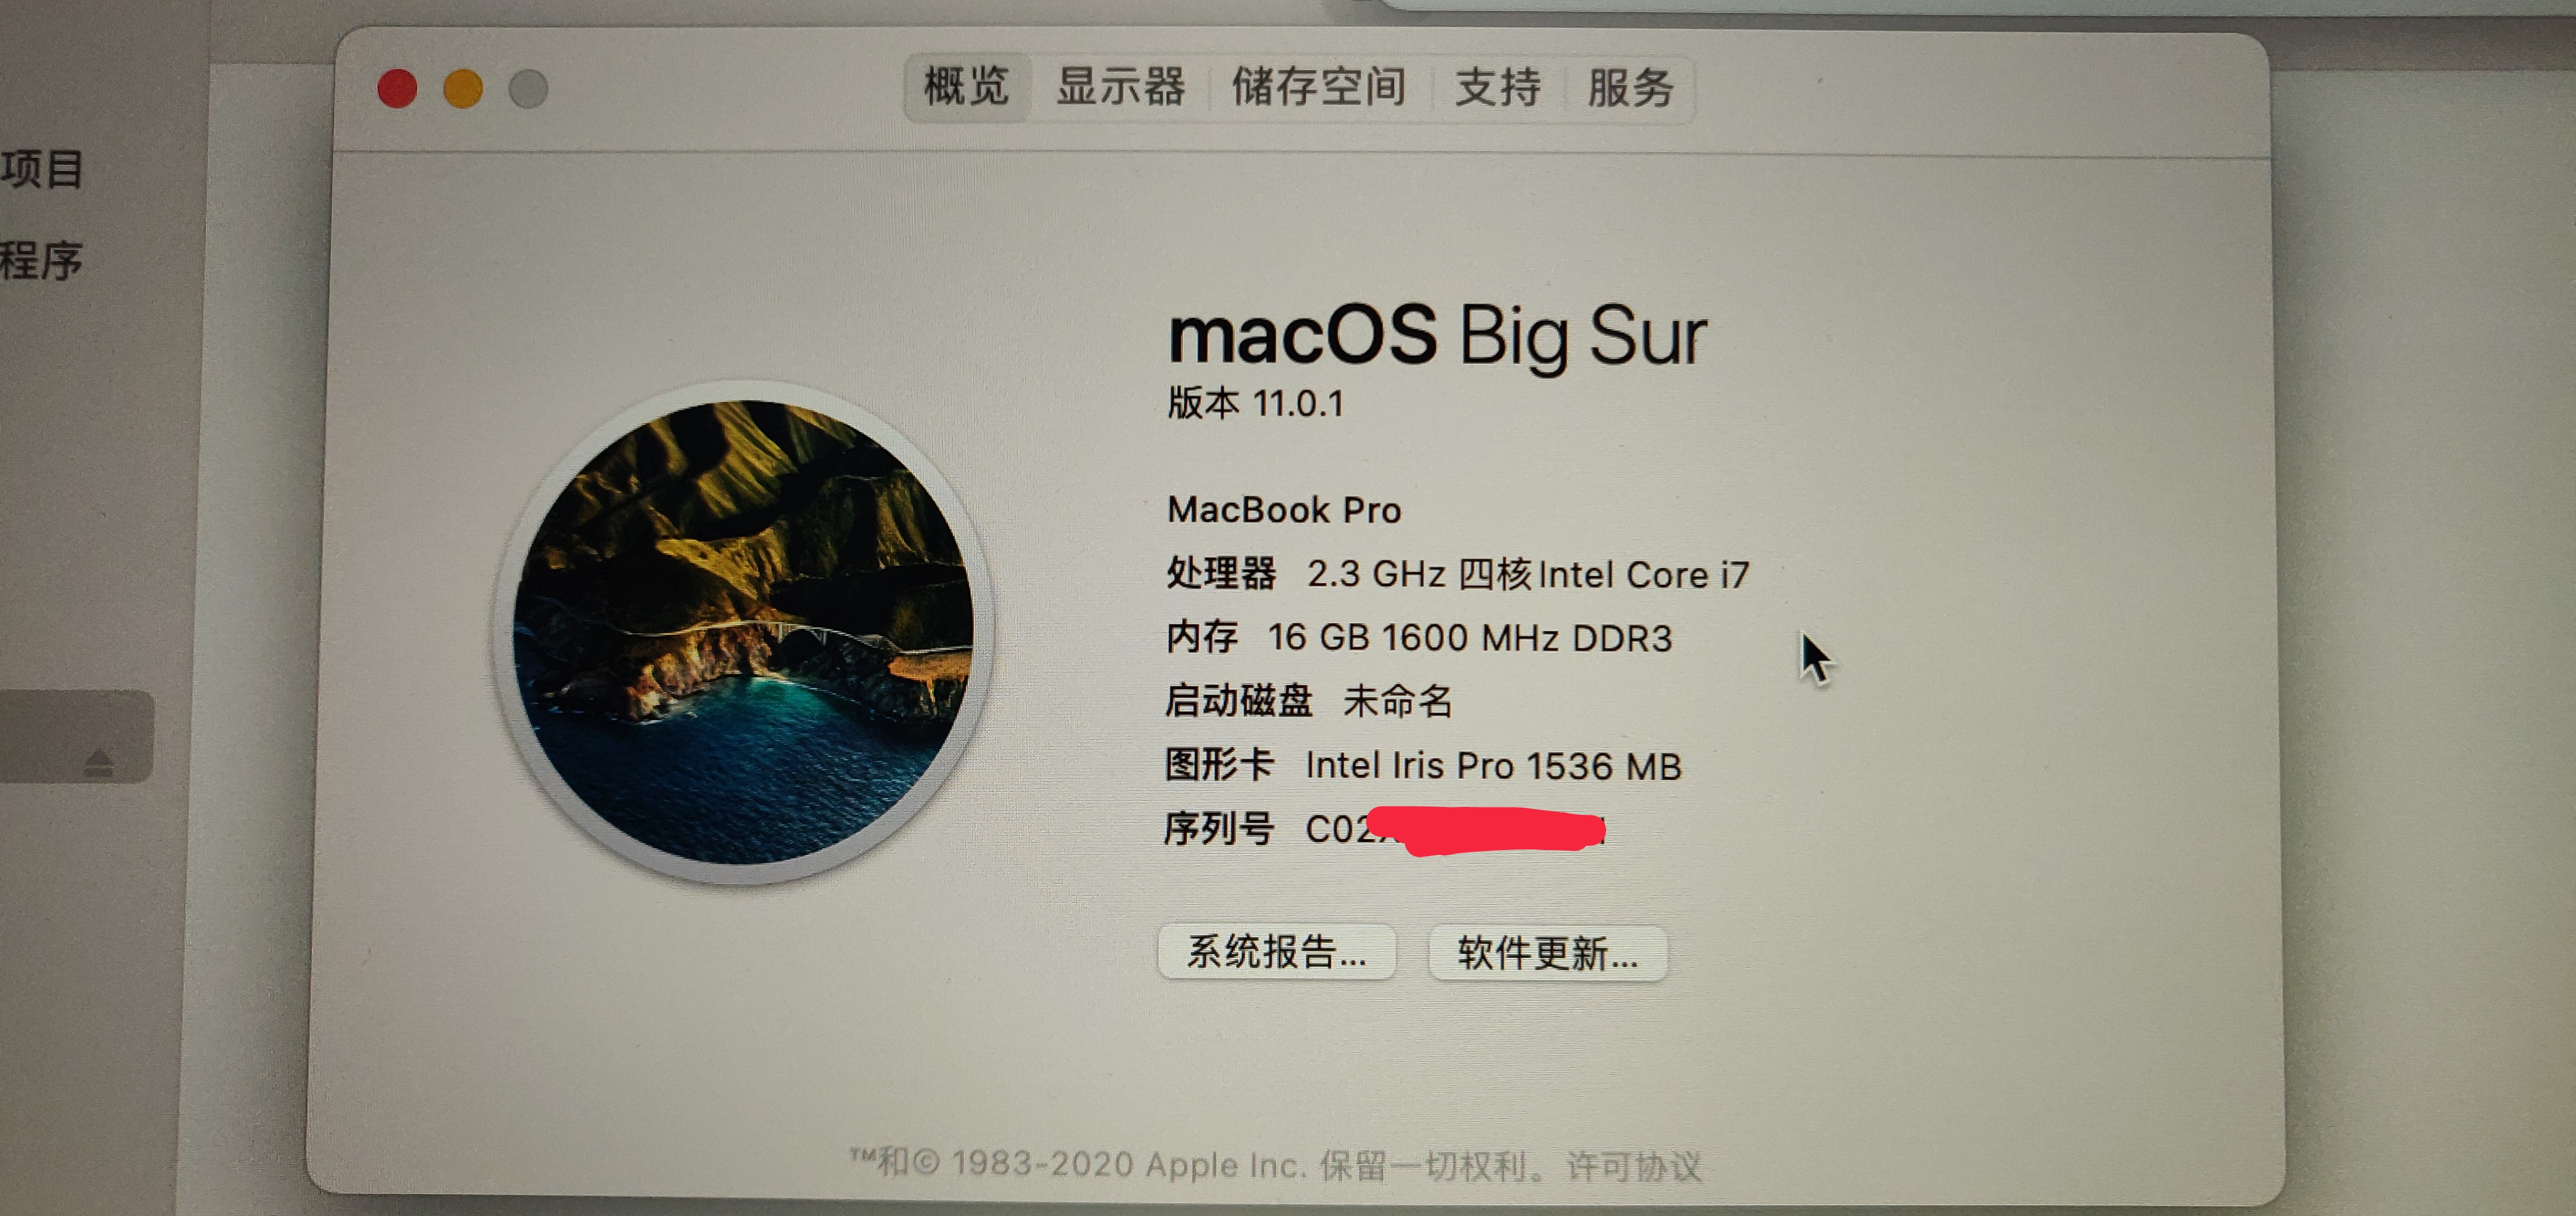Image resolution: width=2576 pixels, height=1216 pixels.
Task: Switch to the 显示器 tab
Action: click(x=1120, y=87)
